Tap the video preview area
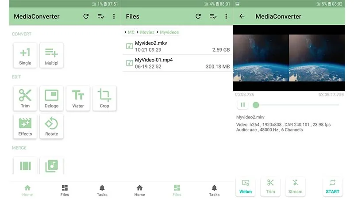354x199 pixels. [x=289, y=58]
